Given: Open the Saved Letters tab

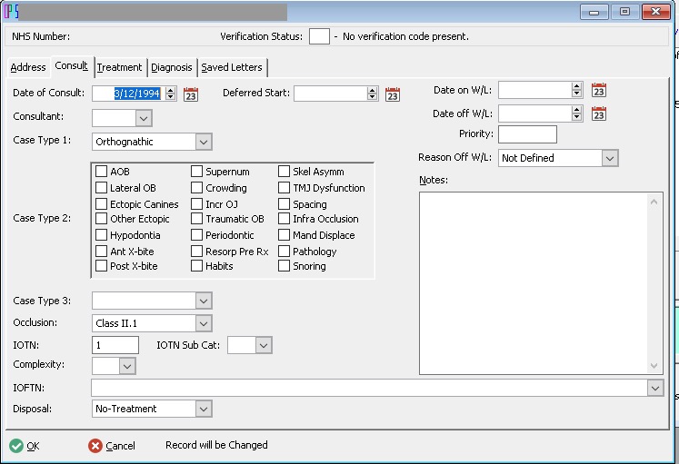Looking at the screenshot, I should point(232,67).
